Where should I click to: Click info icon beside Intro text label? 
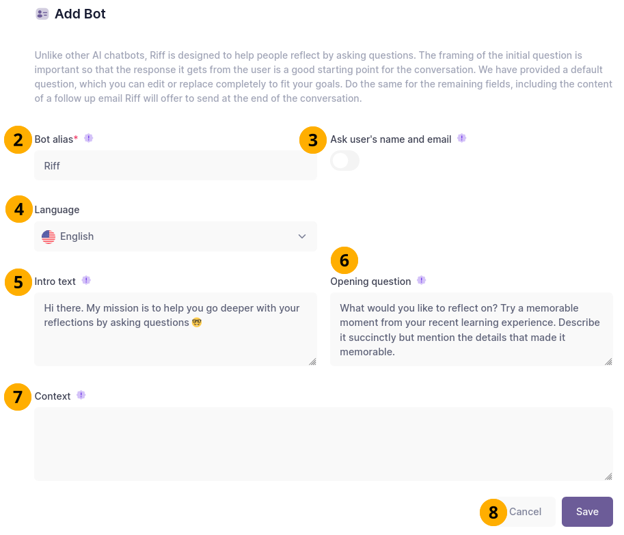click(86, 280)
